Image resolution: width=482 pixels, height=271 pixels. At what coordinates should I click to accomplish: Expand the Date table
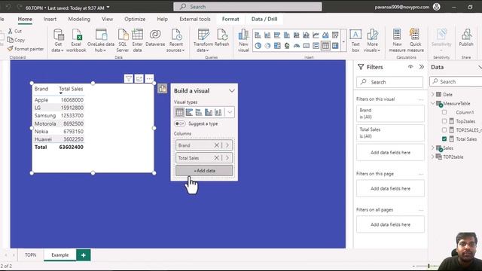click(x=433, y=94)
